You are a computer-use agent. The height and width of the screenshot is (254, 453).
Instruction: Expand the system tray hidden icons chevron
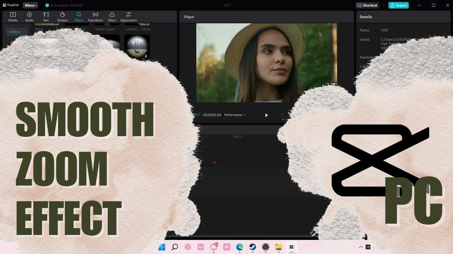pos(361,247)
